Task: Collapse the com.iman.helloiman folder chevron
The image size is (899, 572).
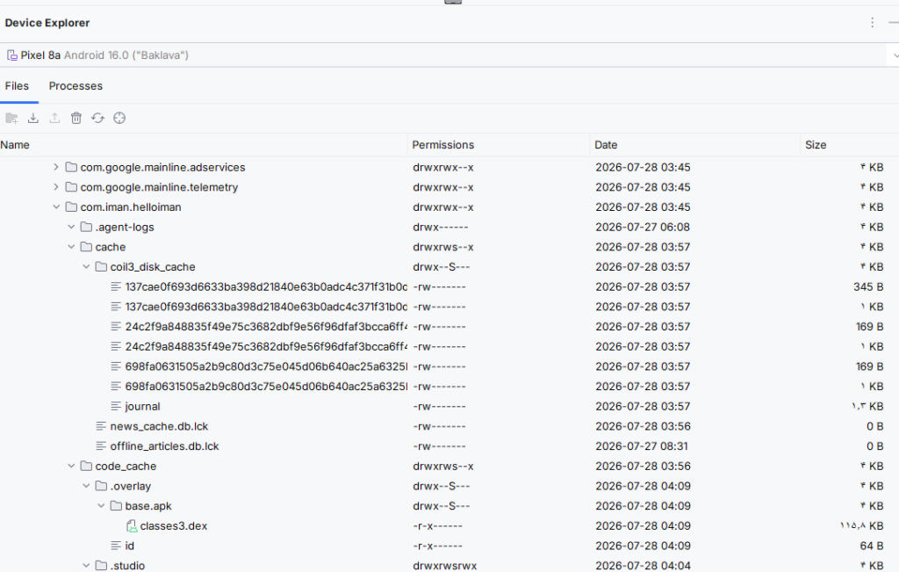Action: (56, 207)
